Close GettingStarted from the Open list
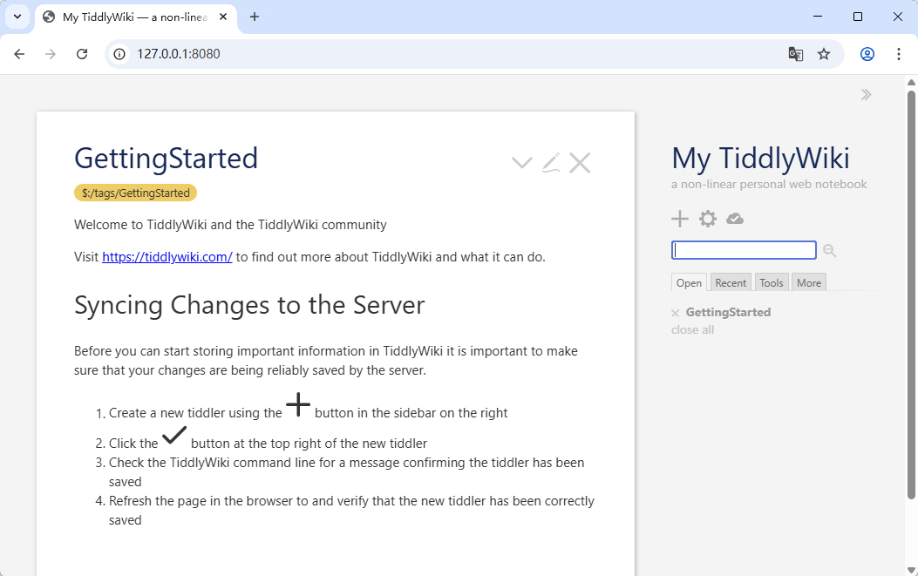This screenshot has height=576, width=918. coord(675,313)
